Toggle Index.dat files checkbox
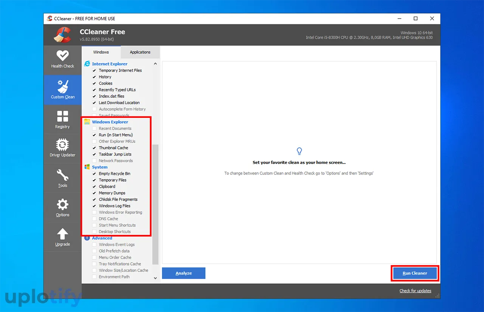Screen dimensions: 484x312 (x=95, y=96)
